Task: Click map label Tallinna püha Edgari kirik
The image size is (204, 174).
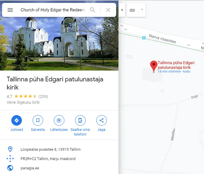Action: (x=176, y=65)
